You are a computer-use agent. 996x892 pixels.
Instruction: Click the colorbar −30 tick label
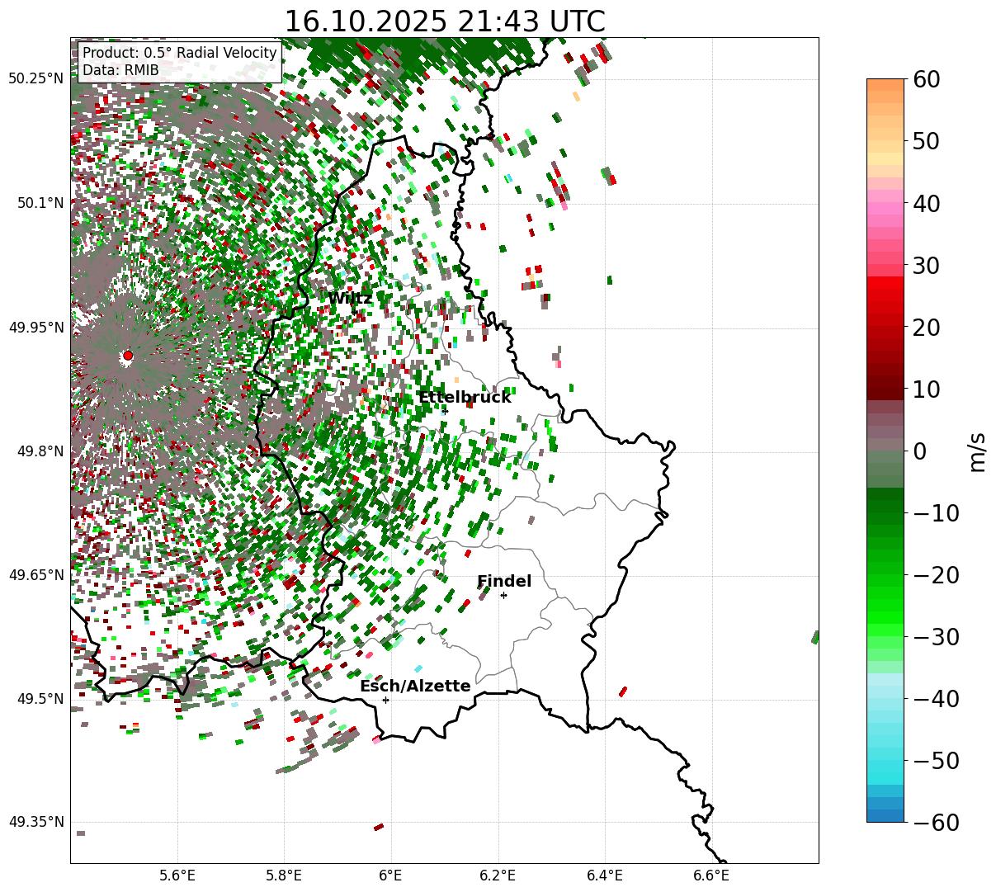(x=936, y=637)
